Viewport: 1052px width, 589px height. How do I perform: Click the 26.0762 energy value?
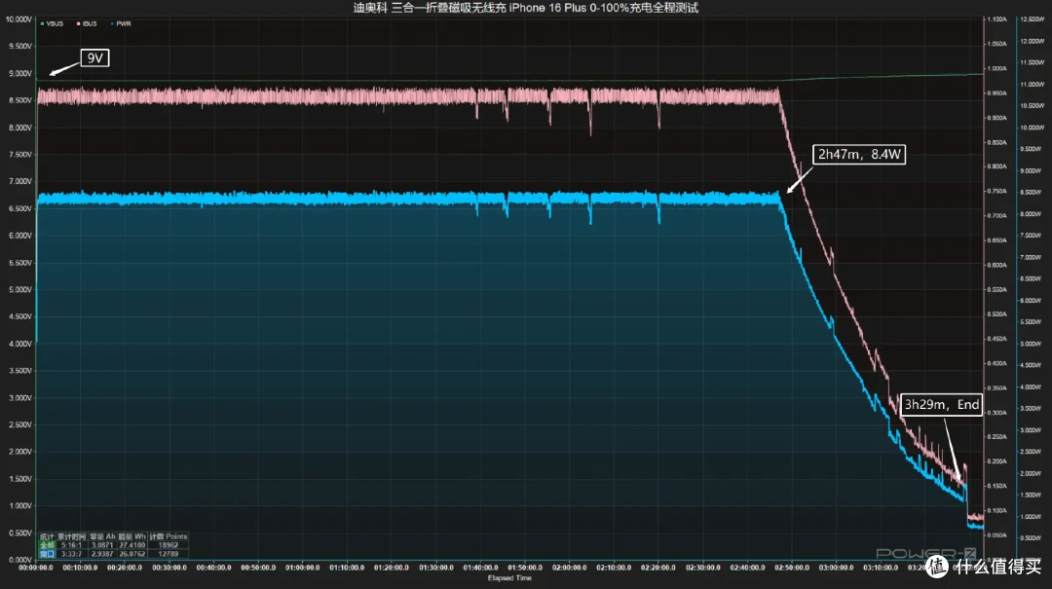(132, 554)
